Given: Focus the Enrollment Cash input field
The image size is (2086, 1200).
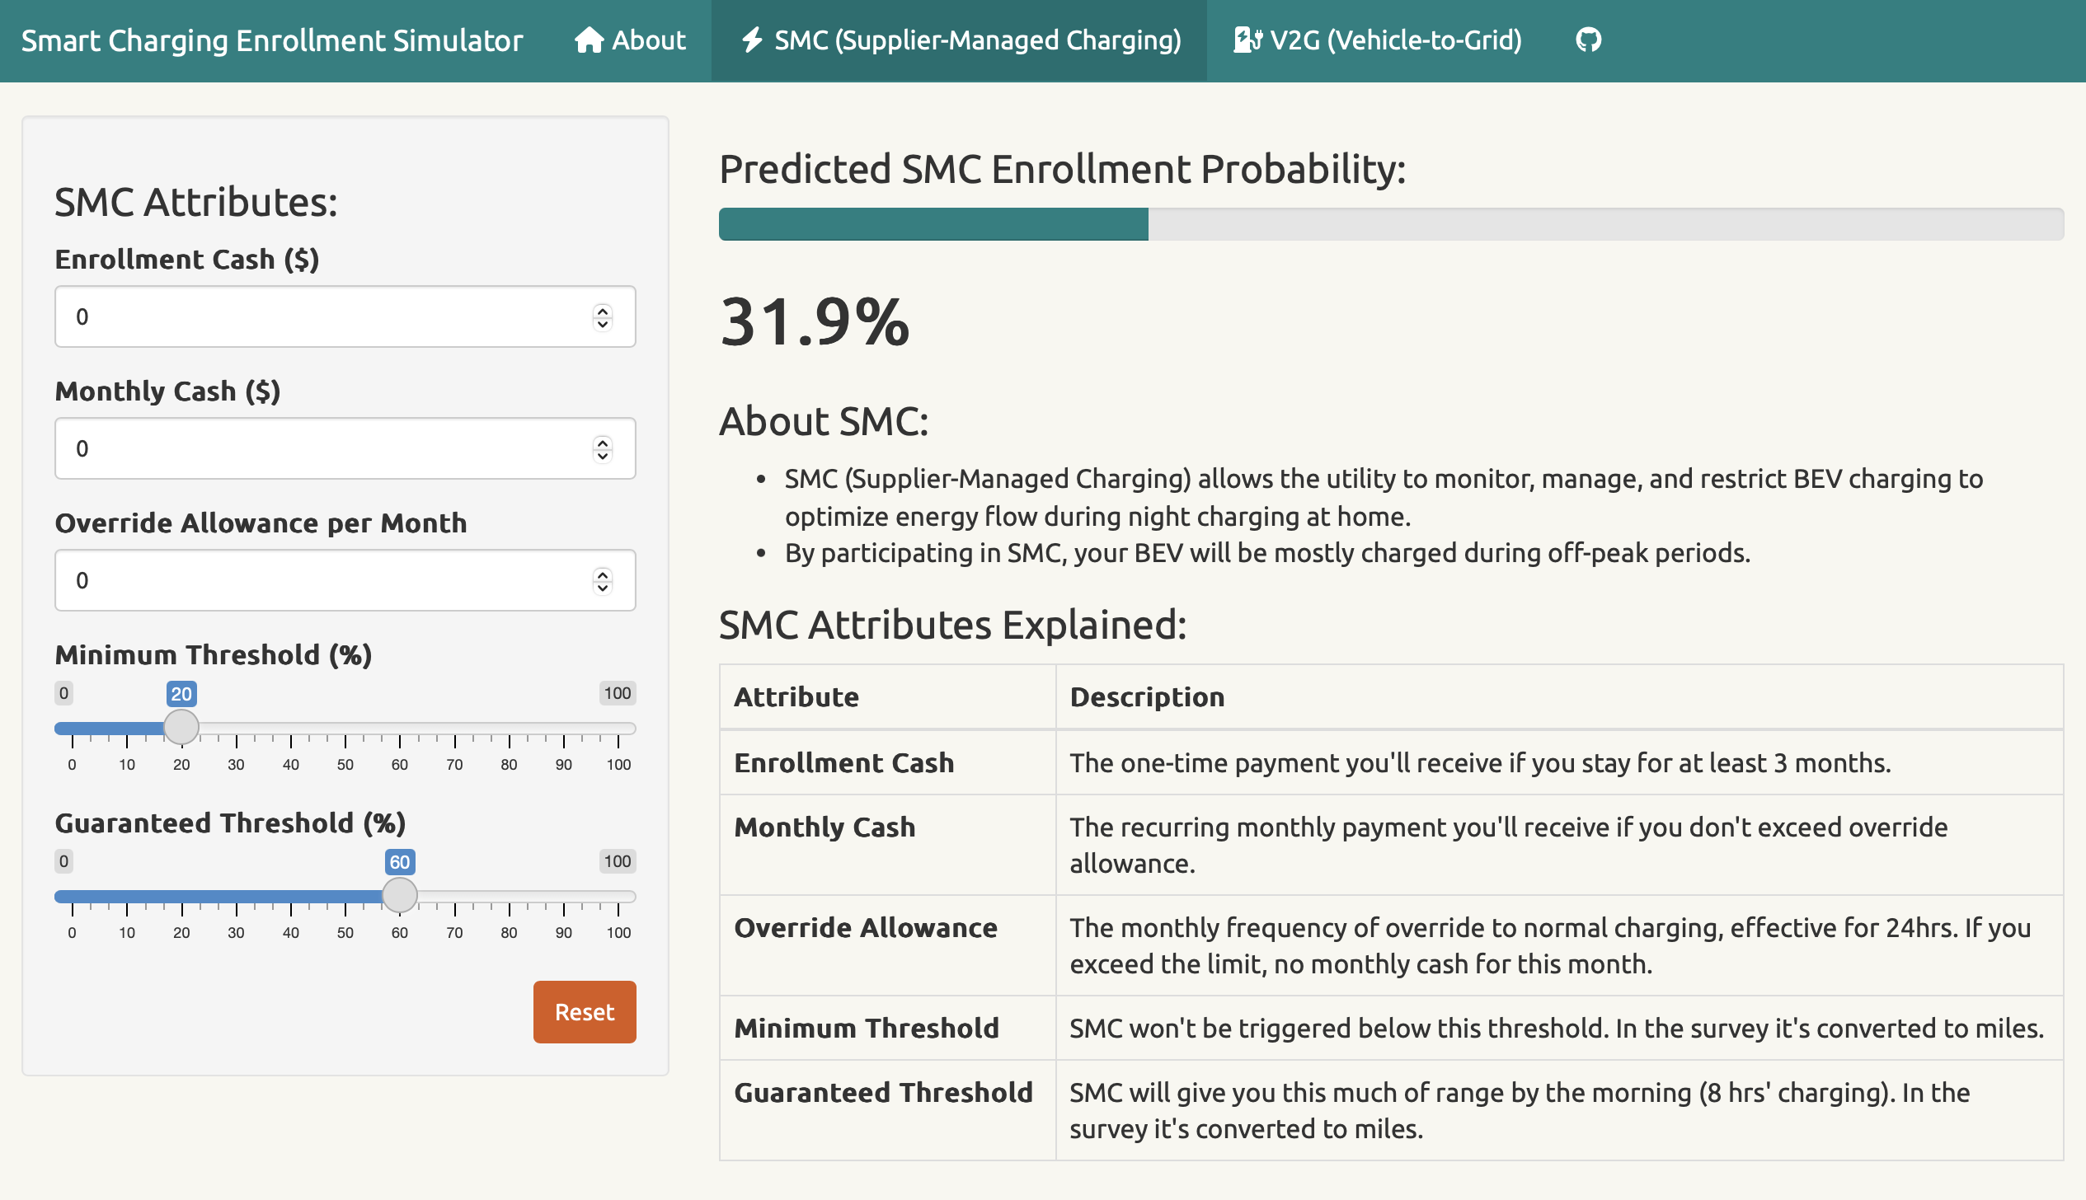Looking at the screenshot, I should click(x=322, y=316).
